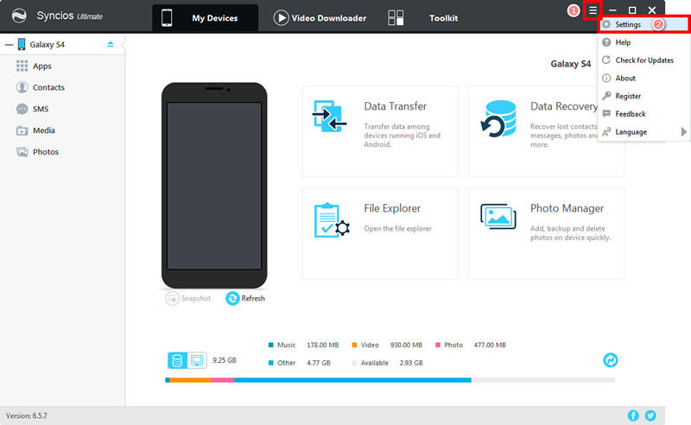Go to Contacts in the sidebar
The height and width of the screenshot is (425, 691).
(48, 87)
